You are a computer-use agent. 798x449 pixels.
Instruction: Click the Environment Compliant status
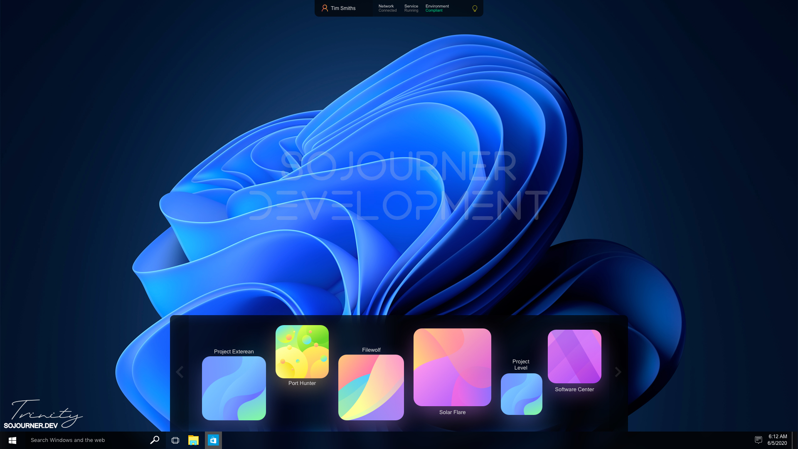437,8
